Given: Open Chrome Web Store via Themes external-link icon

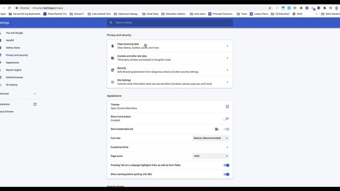Looking at the screenshot, I should pyautogui.click(x=227, y=107).
